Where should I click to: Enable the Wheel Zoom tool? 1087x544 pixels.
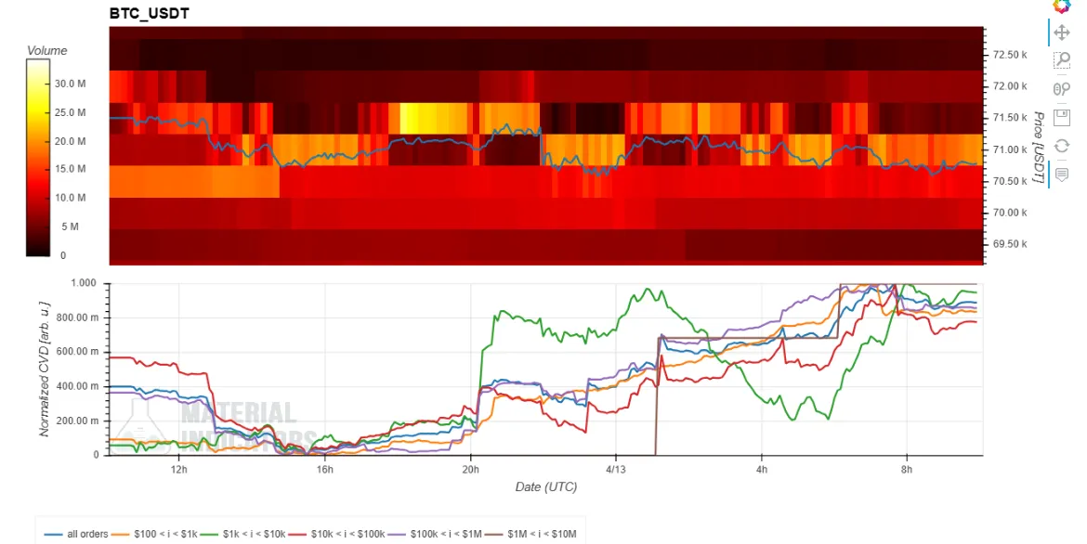coord(1061,89)
